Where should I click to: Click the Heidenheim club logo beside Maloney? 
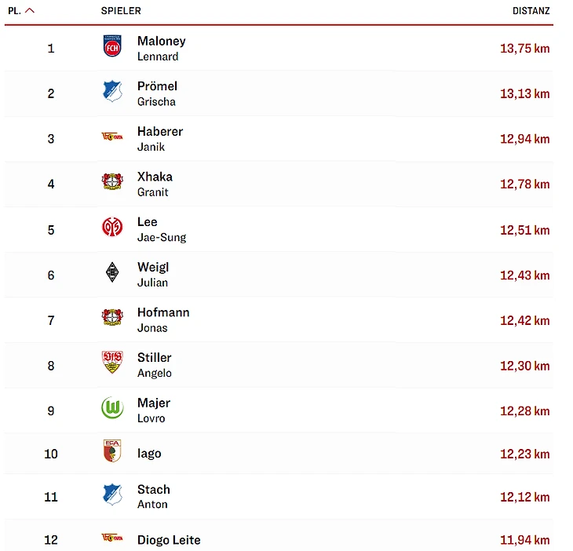click(112, 47)
